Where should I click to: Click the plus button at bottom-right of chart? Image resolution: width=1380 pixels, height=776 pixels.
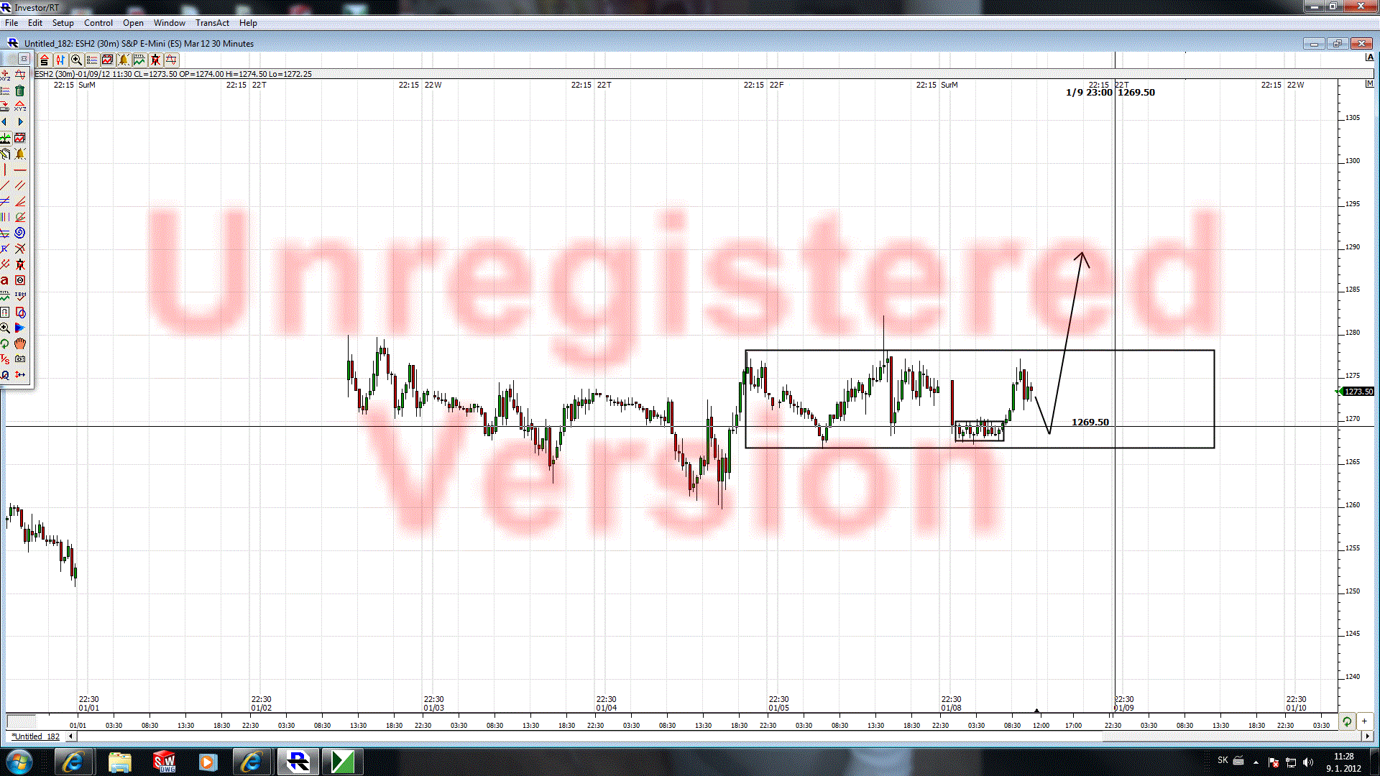click(x=1364, y=721)
